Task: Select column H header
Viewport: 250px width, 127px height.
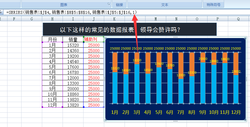Action: click(x=52, y=19)
